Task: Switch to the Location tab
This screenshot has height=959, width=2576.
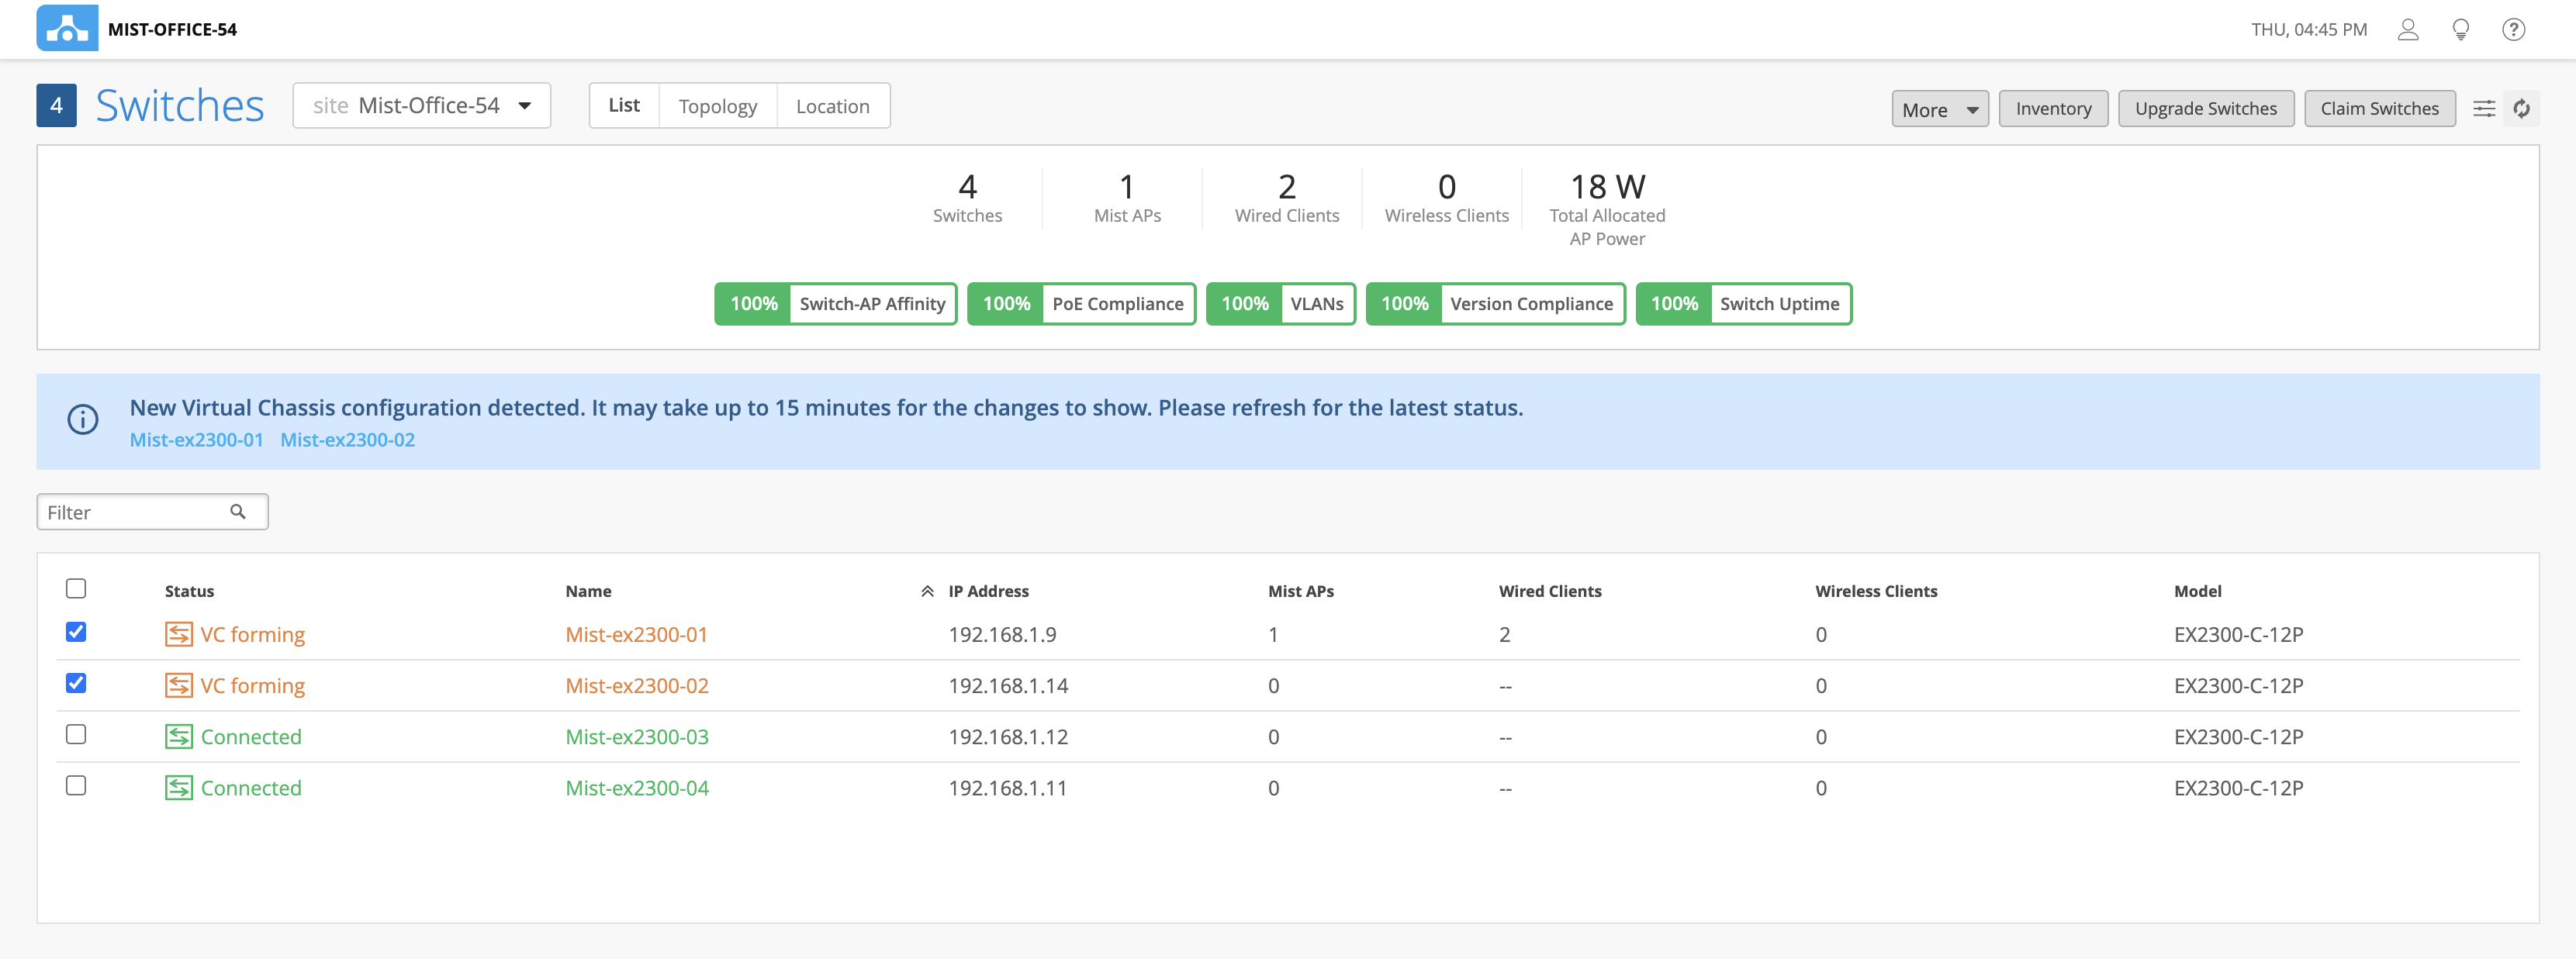Action: click(x=832, y=106)
